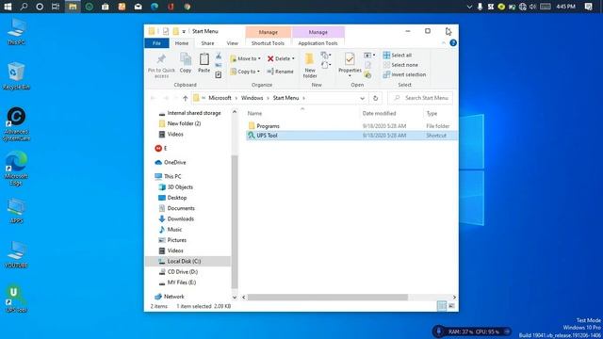
Task: Click the History icon in Open group
Action: click(x=368, y=74)
